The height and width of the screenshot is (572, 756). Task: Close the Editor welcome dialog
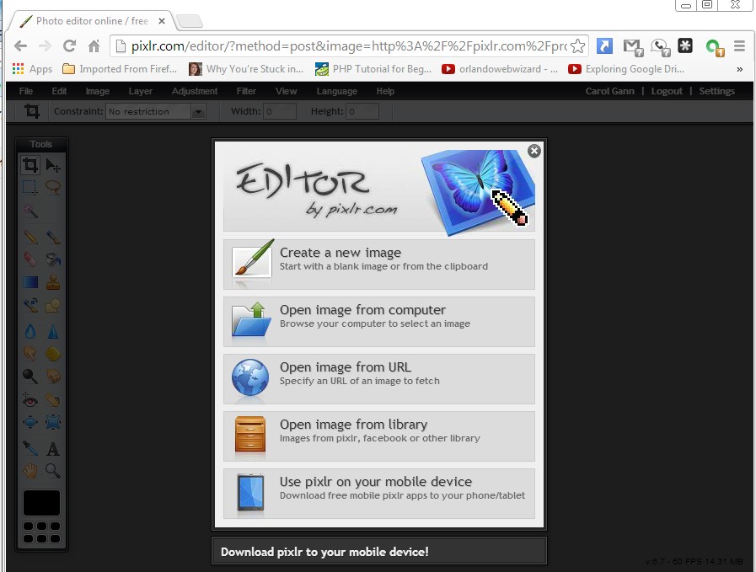click(533, 151)
